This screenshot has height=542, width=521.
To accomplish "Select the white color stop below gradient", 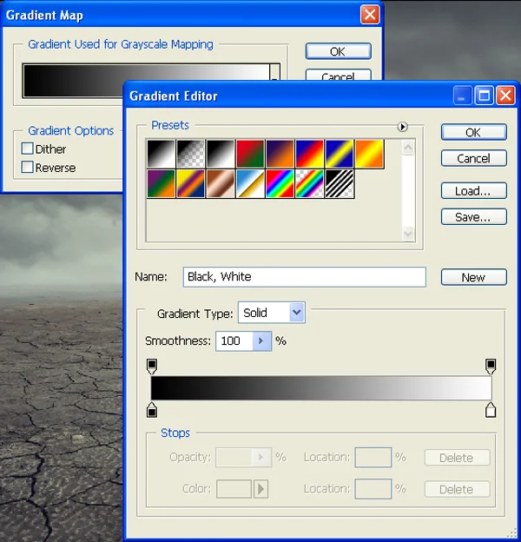I will 491,410.
